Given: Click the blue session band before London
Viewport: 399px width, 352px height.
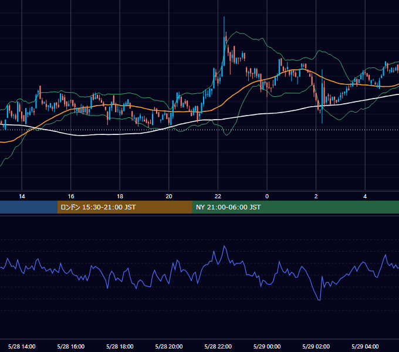Looking at the screenshot, I should (x=29, y=207).
